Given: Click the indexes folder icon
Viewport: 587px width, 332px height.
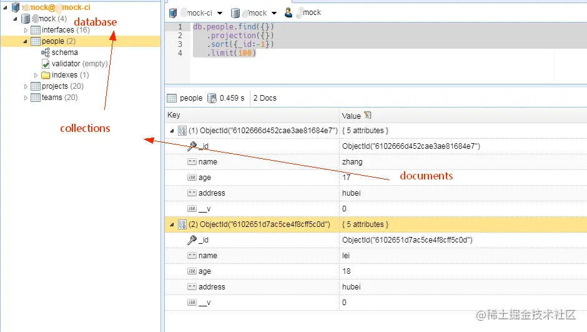Looking at the screenshot, I should pos(46,75).
